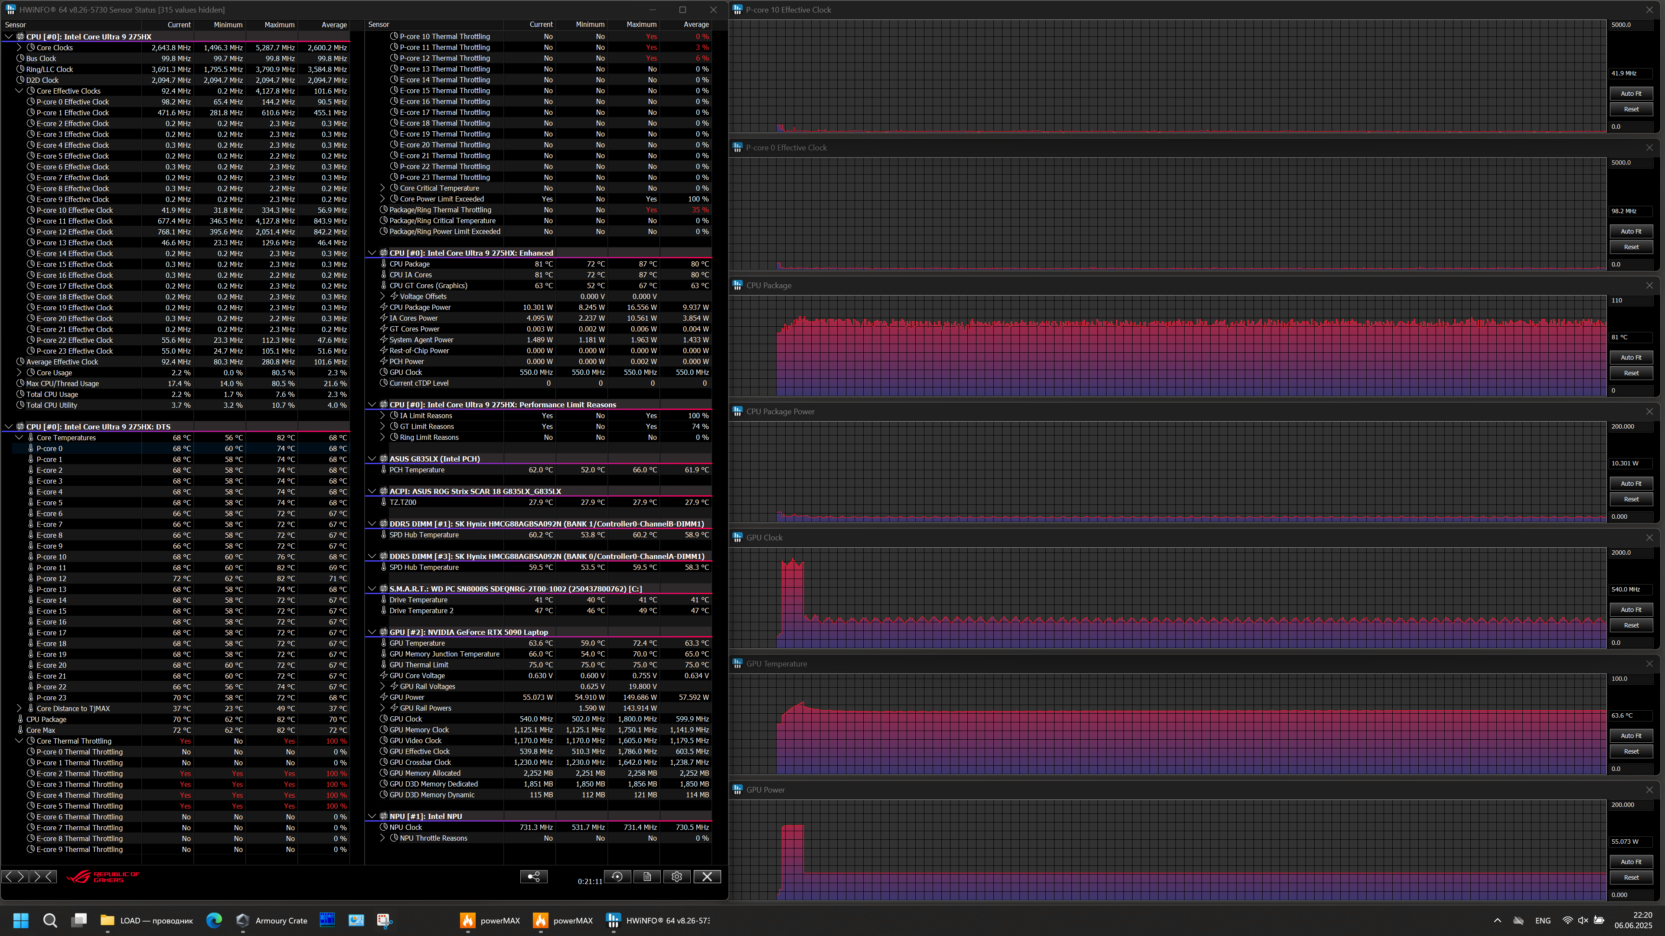Collapse the GPU NVIDIA GeForce RTX 5090 section
1665x936 pixels.
[x=372, y=632]
